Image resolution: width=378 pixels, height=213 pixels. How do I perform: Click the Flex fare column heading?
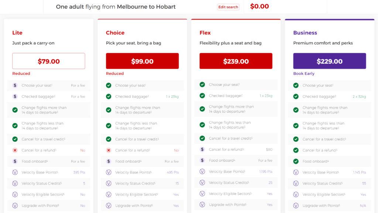[x=205, y=33]
